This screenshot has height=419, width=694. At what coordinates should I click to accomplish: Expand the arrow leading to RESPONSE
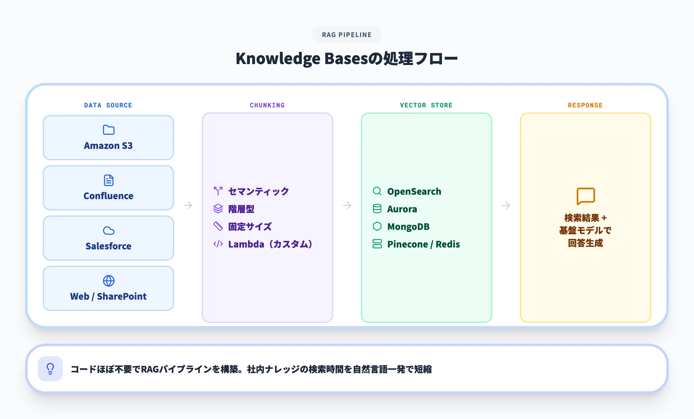(x=507, y=206)
